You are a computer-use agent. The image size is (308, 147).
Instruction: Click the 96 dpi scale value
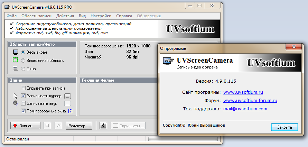point(133,57)
